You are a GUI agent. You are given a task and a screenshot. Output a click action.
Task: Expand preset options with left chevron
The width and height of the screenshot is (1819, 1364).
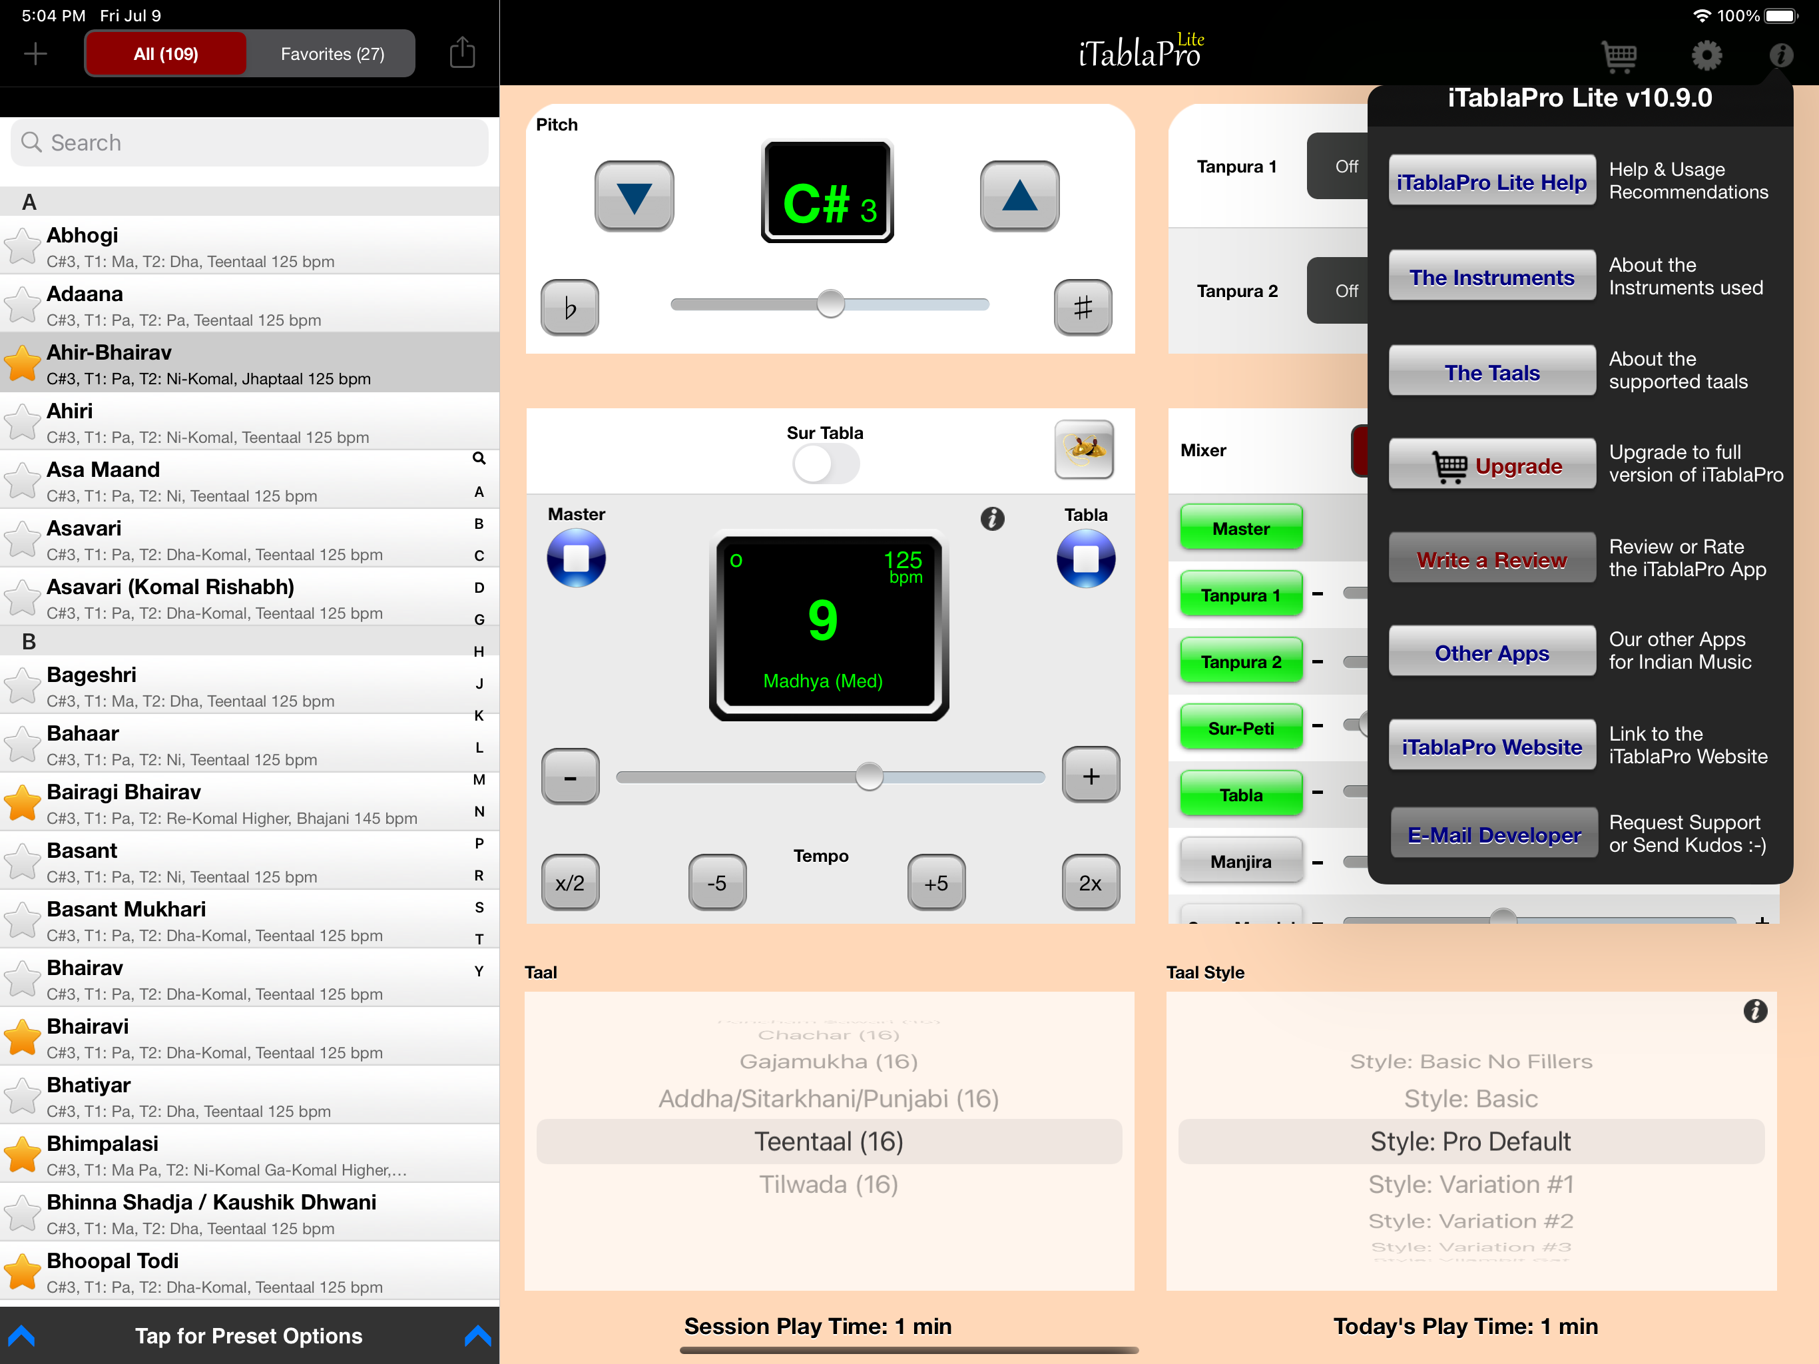coord(21,1335)
